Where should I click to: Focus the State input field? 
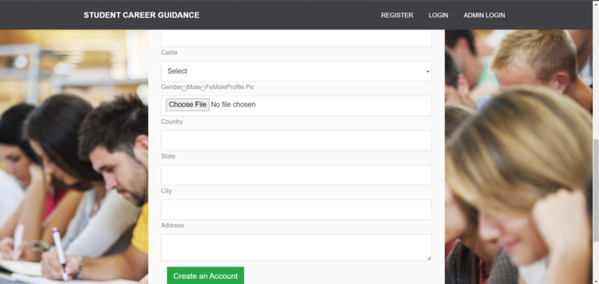(296, 175)
